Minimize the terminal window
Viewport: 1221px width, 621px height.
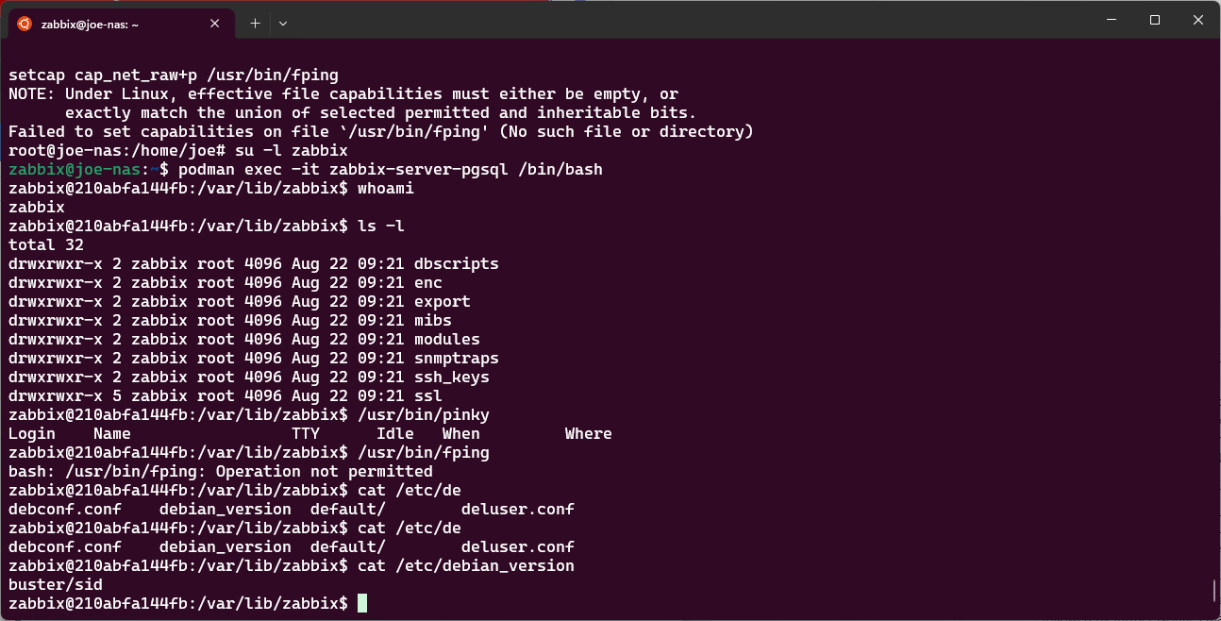pos(1112,20)
